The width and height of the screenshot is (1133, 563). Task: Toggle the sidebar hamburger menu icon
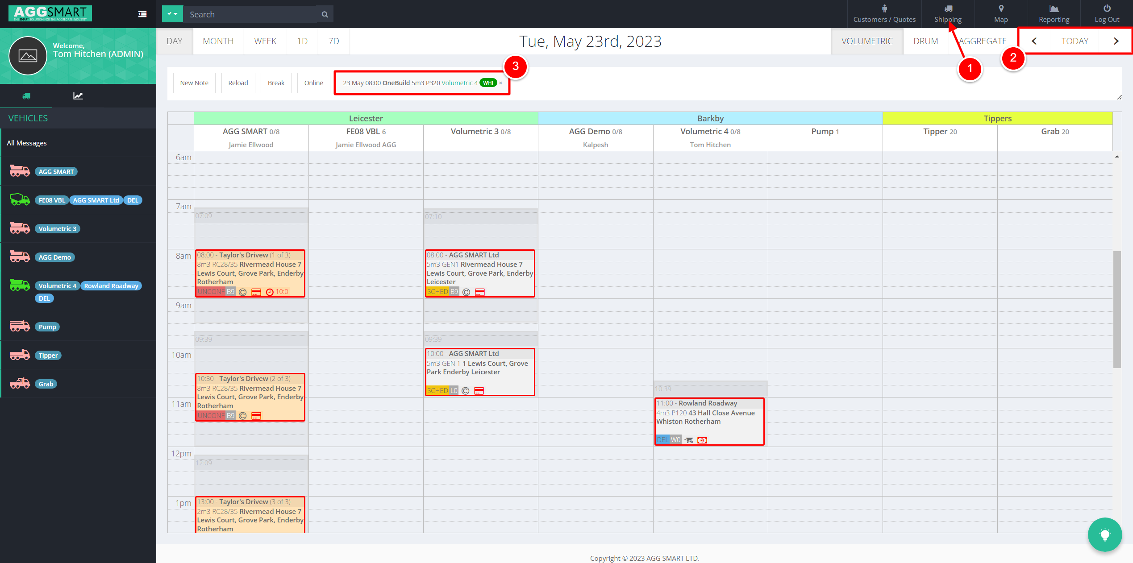click(x=142, y=14)
